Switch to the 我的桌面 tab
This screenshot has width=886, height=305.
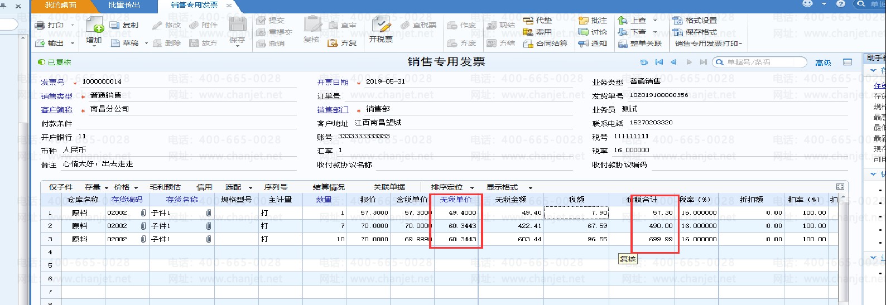pos(61,5)
